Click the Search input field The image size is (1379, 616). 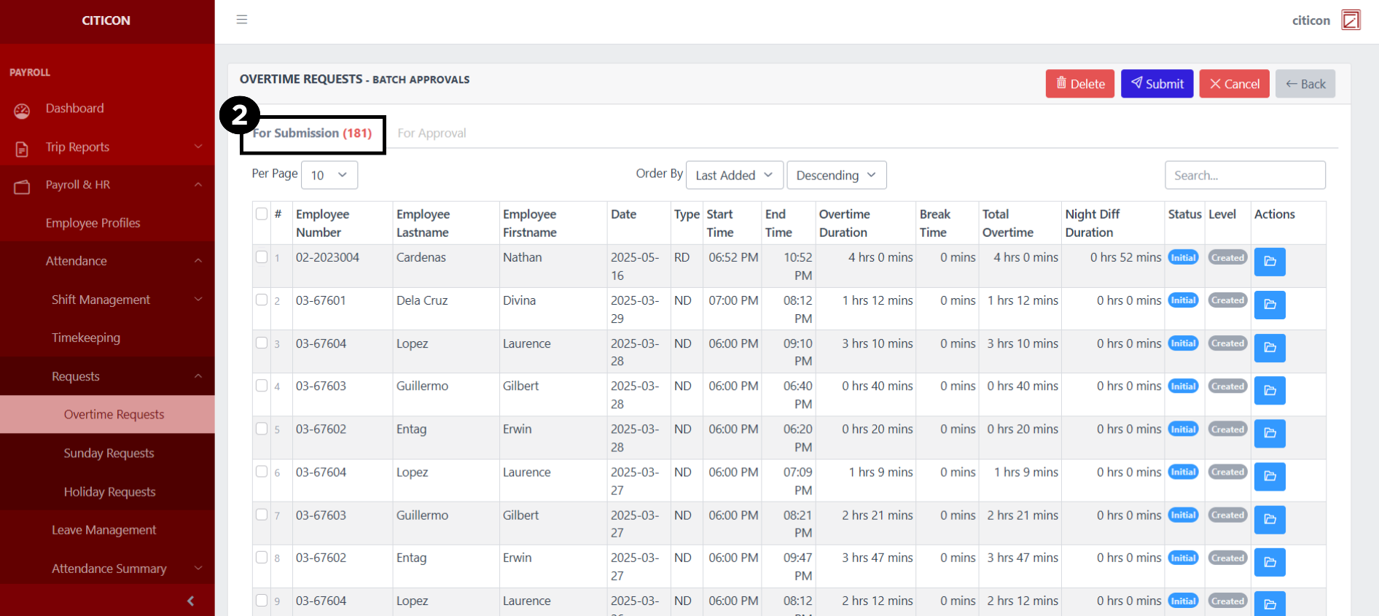(1244, 175)
